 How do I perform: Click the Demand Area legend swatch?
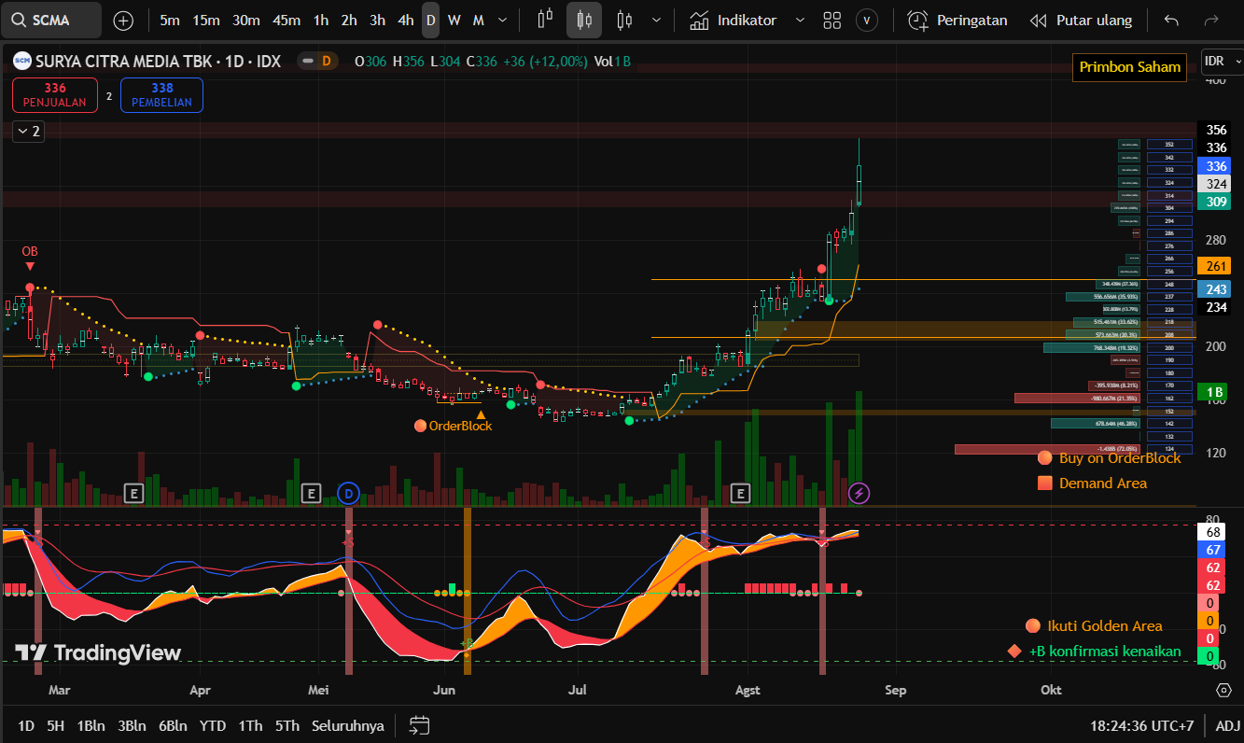point(1044,483)
